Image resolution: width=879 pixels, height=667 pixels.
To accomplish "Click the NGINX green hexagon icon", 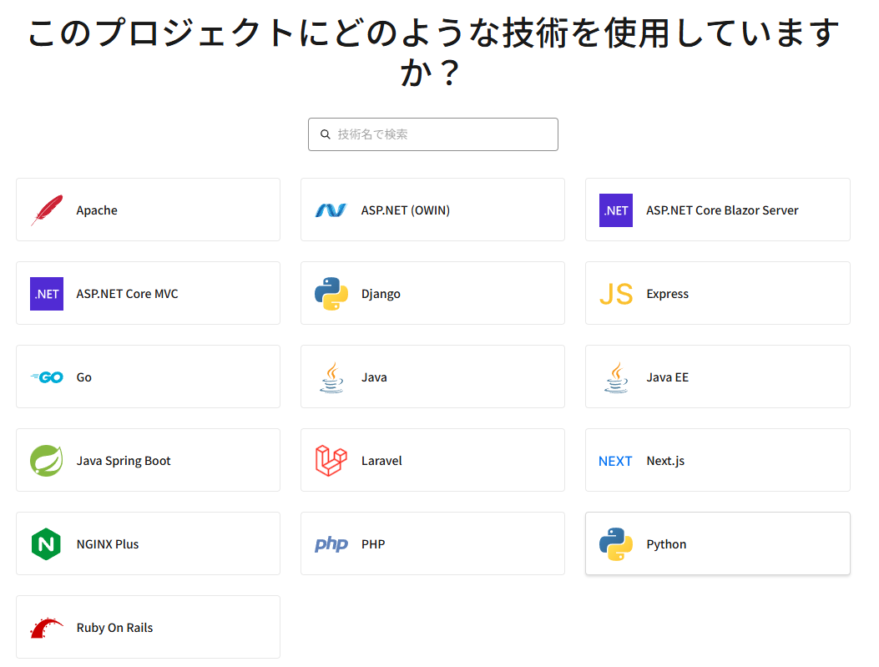I will click(x=46, y=544).
